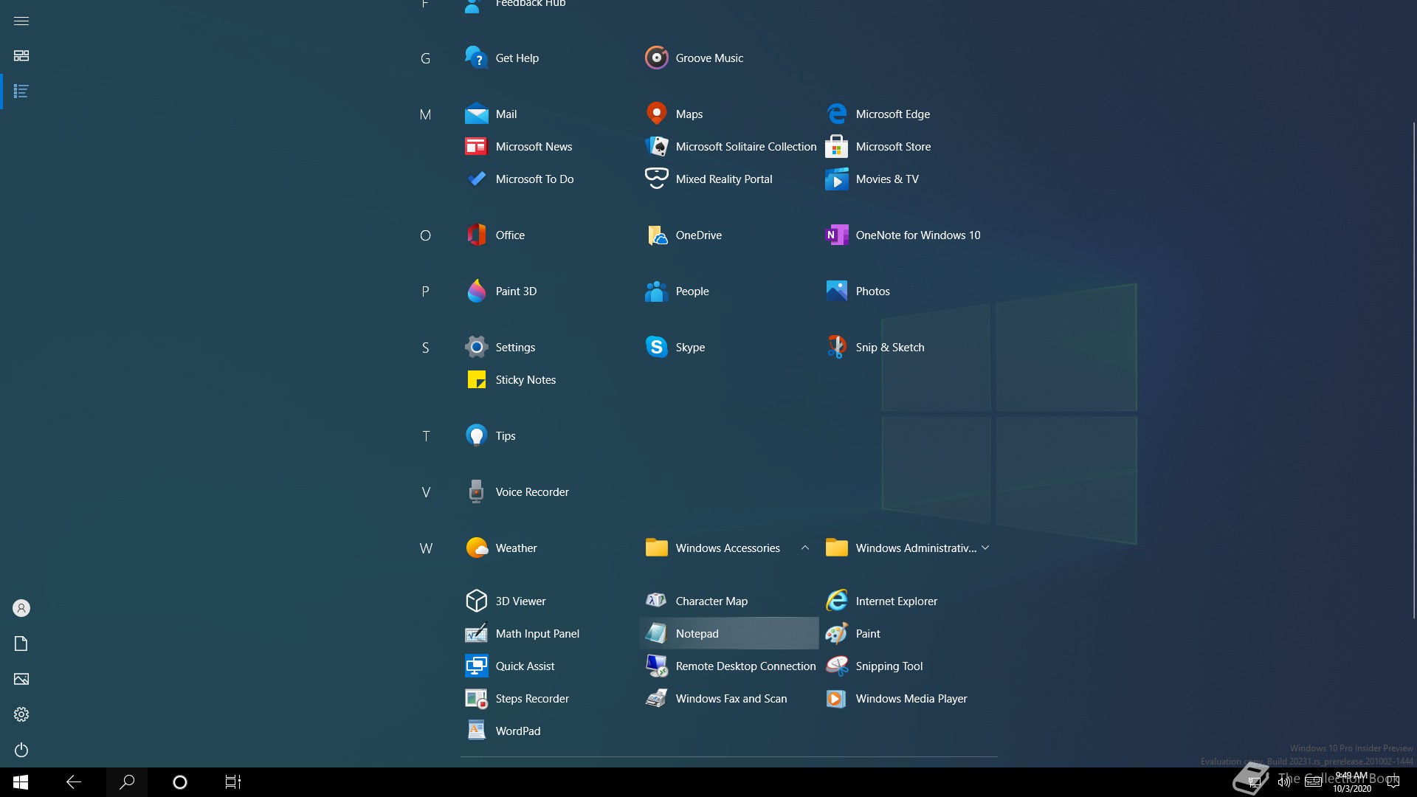Select the All apps list view
1417x797 pixels.
[21, 92]
